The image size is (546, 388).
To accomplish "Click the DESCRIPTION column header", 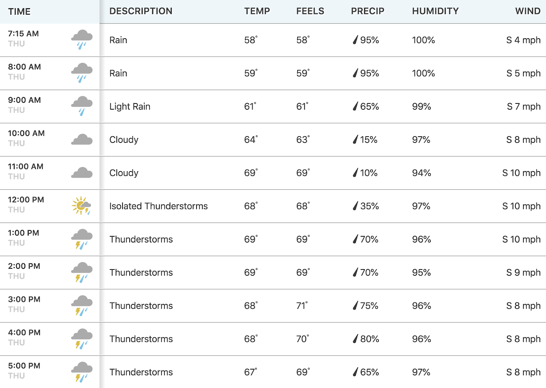I will tap(141, 11).
